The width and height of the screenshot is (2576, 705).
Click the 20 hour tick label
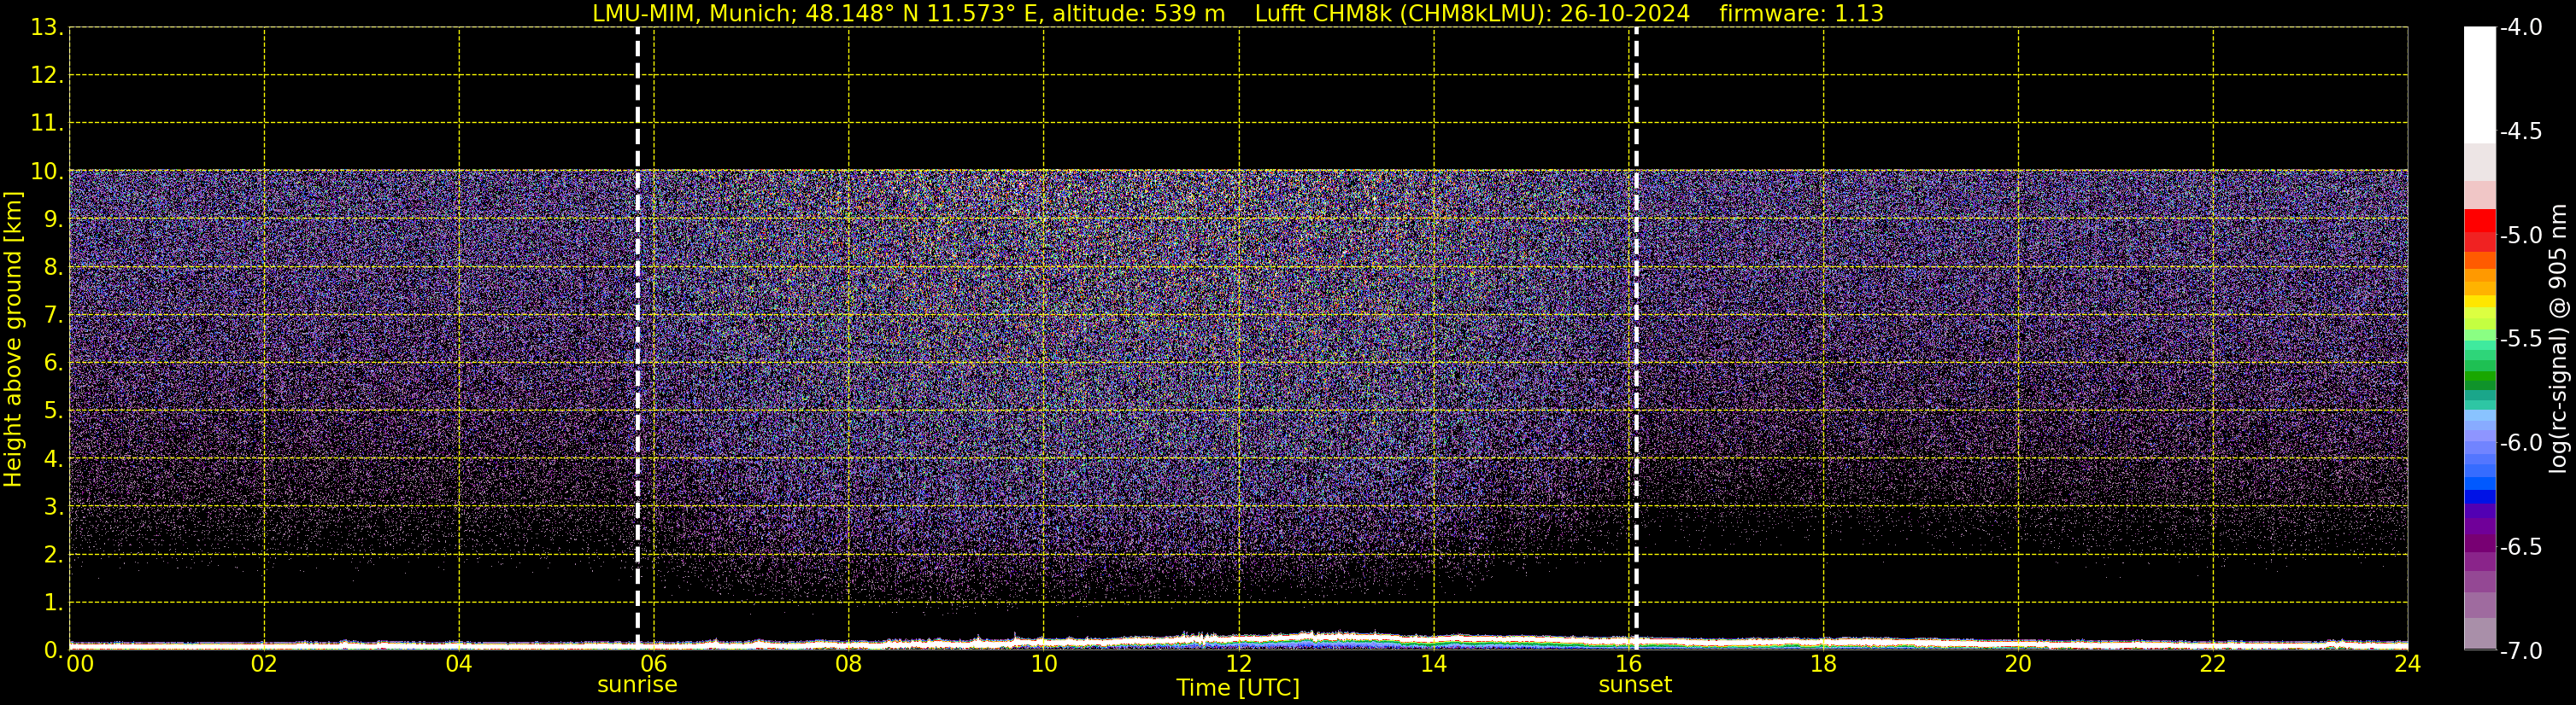tap(2018, 664)
